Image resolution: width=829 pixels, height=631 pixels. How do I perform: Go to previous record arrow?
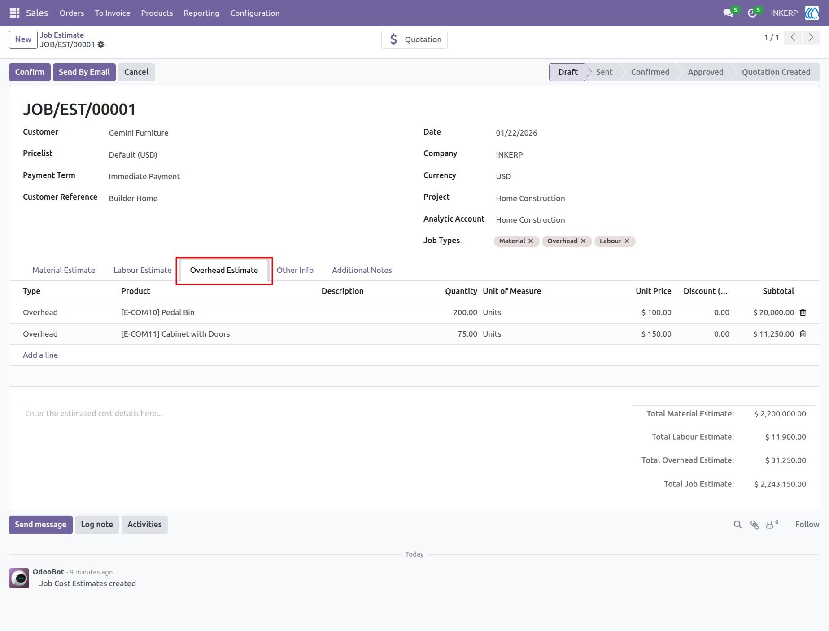793,38
